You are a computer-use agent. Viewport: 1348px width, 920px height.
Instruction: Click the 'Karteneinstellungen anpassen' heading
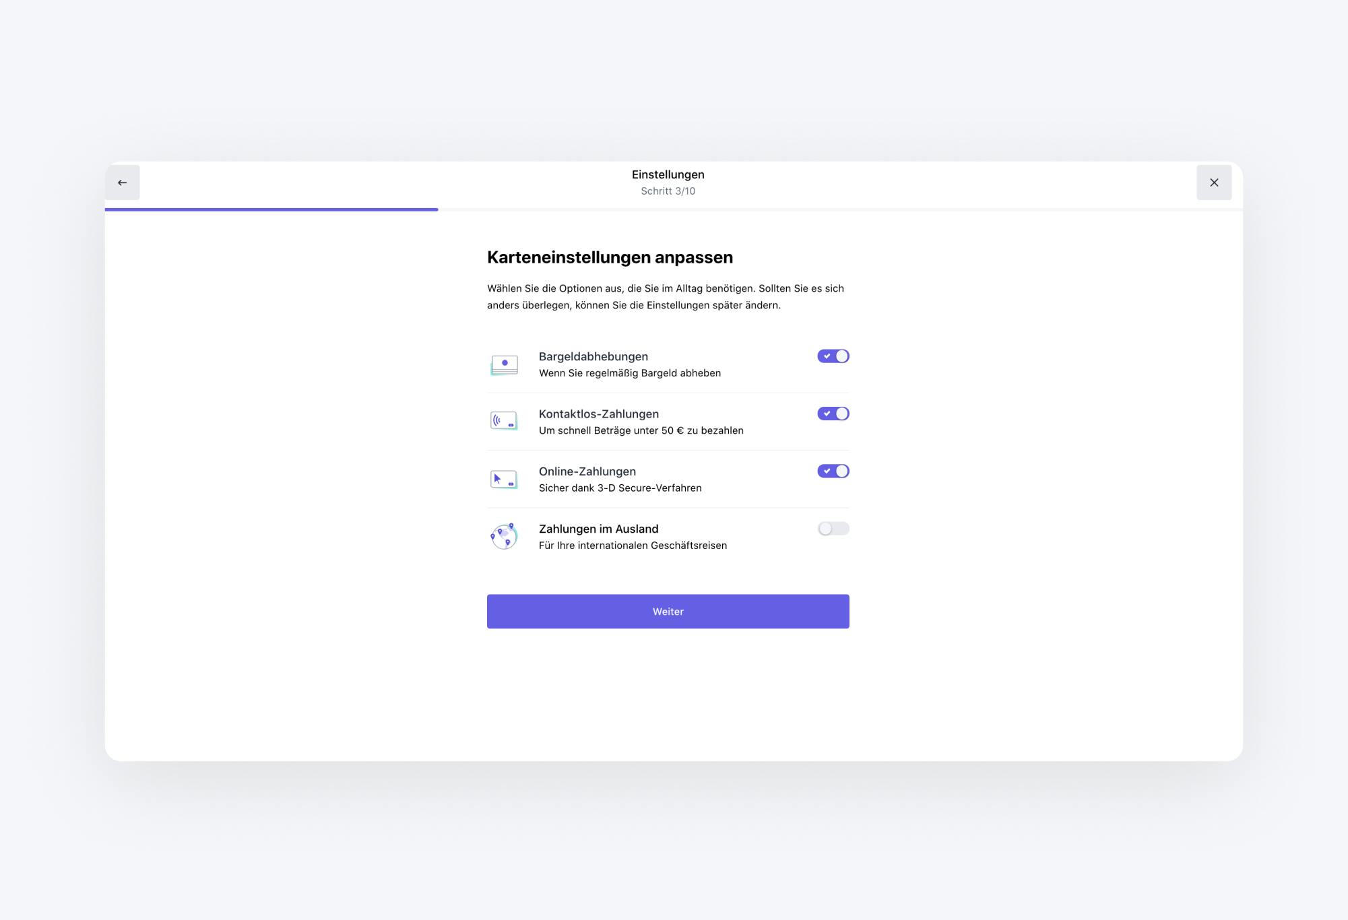tap(610, 257)
